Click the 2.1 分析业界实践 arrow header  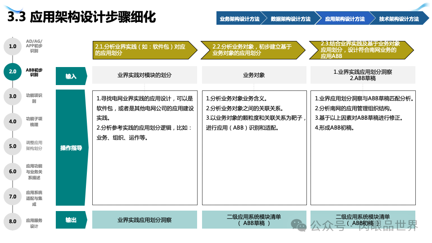[x=145, y=50]
